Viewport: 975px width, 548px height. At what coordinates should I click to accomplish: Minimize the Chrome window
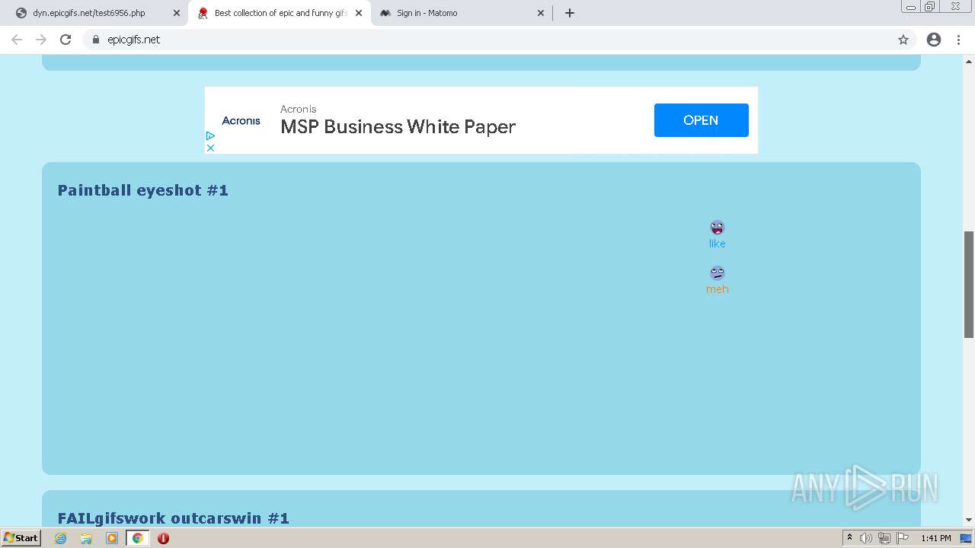[x=910, y=7]
